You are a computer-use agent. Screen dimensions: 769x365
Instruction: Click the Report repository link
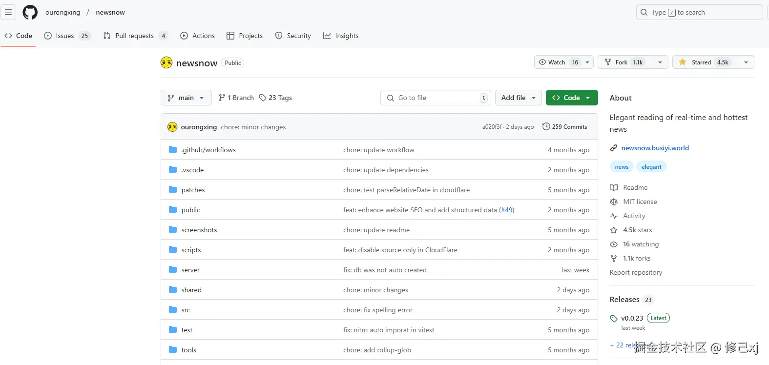click(636, 272)
